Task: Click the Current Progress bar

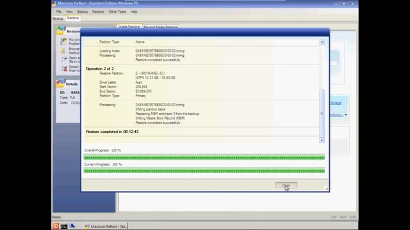Action: click(x=204, y=171)
